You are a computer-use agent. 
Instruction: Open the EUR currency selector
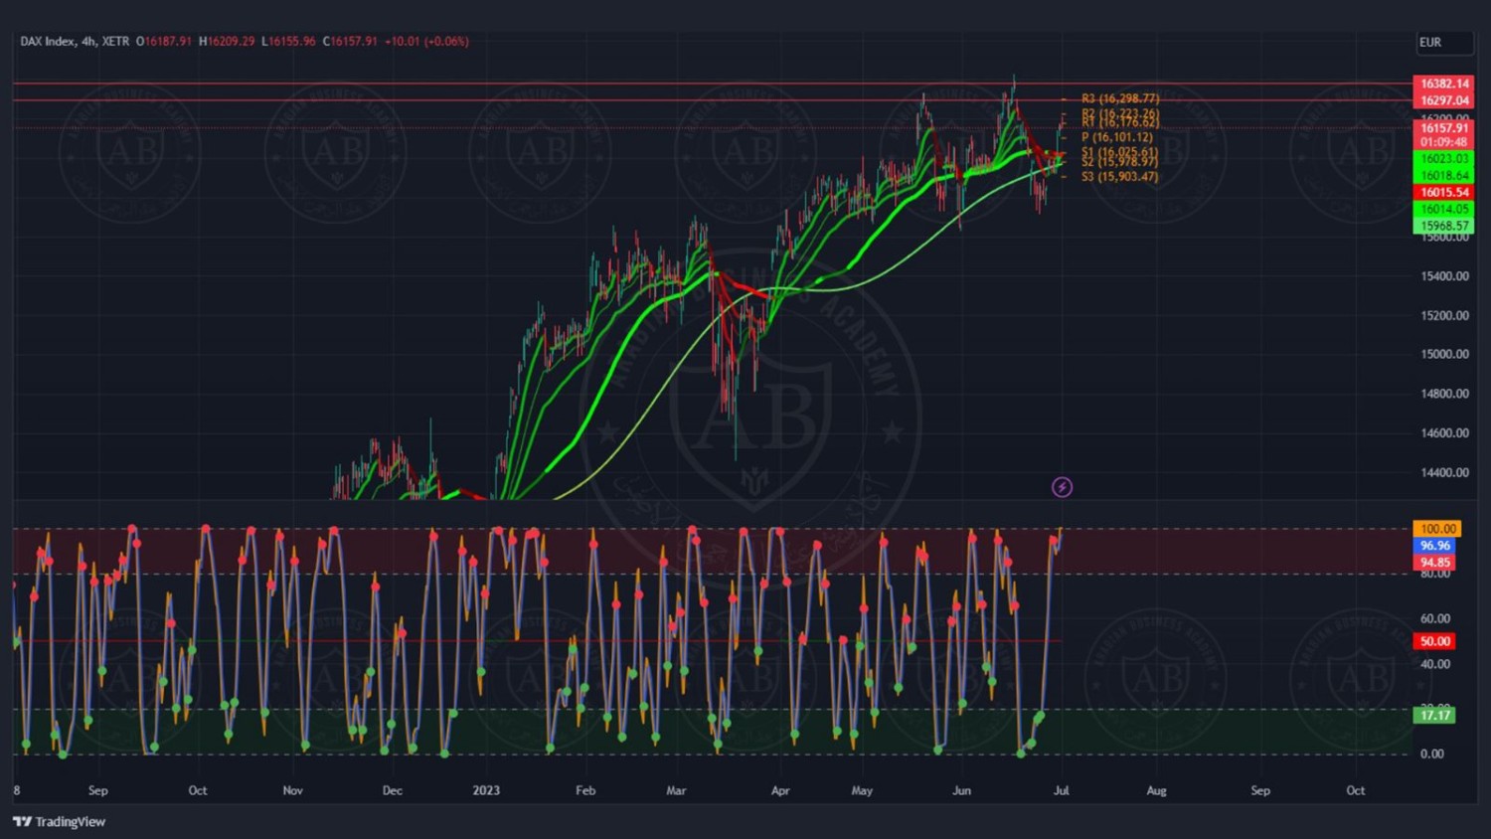1442,43
